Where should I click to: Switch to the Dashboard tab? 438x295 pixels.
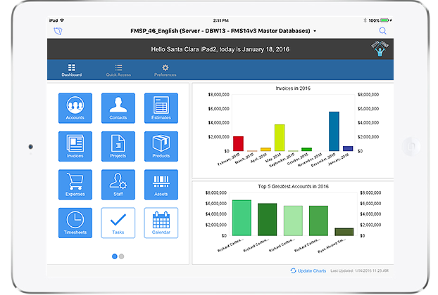[72, 70]
